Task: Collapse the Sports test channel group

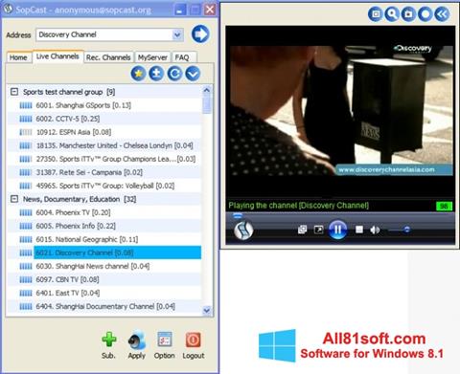Action: tap(14, 92)
